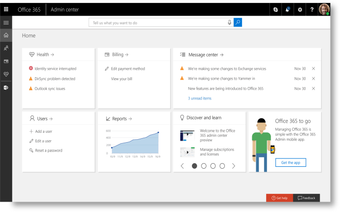The height and width of the screenshot is (212, 340).
Task: Open 'Identity service interrupted' alert
Action: [56, 69]
